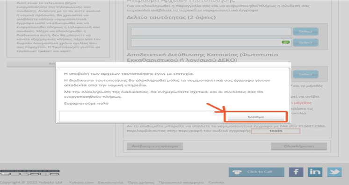Click the Yuboto logo in footer
The width and height of the screenshot is (349, 185).
click(x=30, y=172)
